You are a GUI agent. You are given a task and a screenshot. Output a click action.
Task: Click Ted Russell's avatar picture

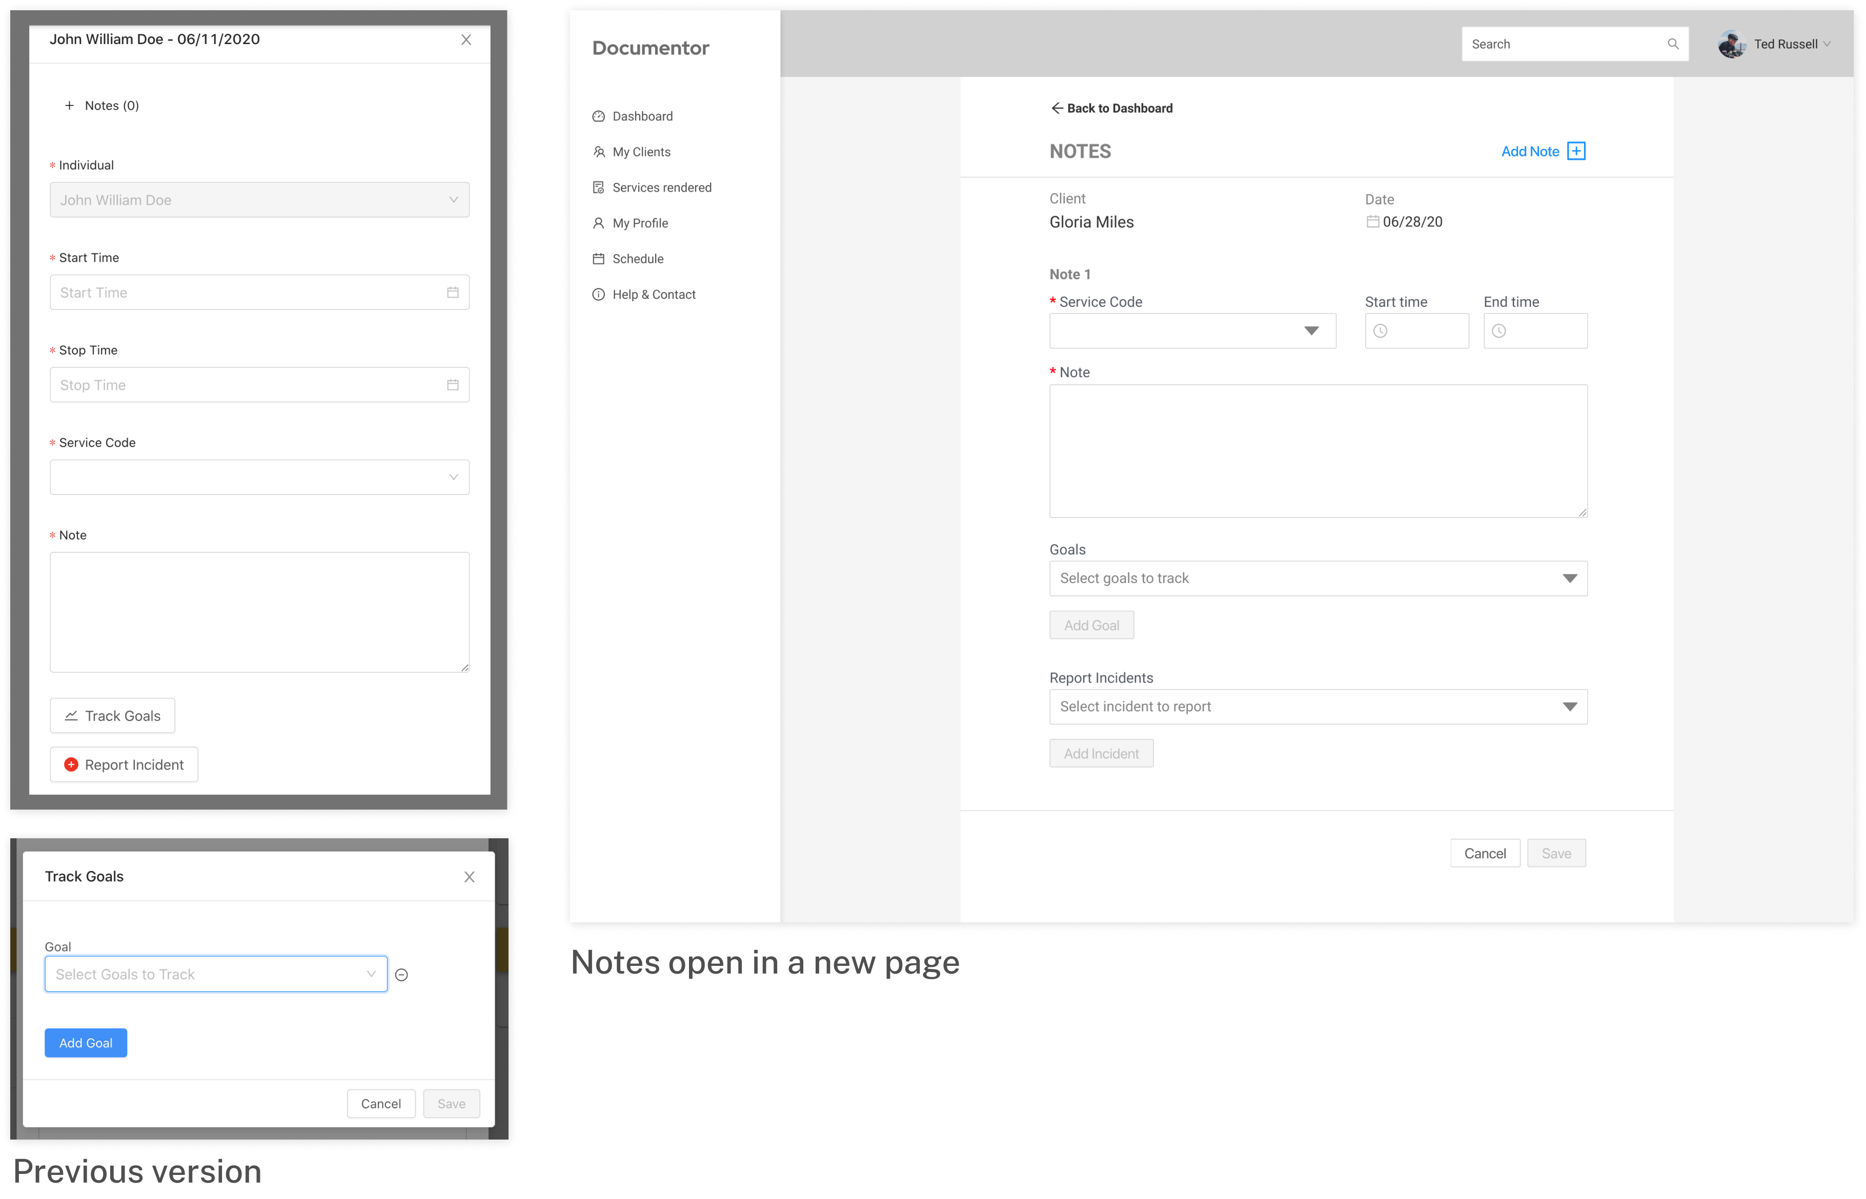1731,45
